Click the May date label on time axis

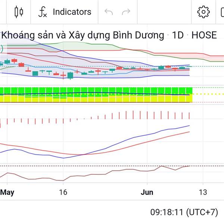click(7, 192)
